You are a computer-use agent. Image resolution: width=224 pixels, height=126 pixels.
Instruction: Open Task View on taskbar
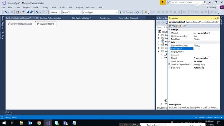click(13, 123)
